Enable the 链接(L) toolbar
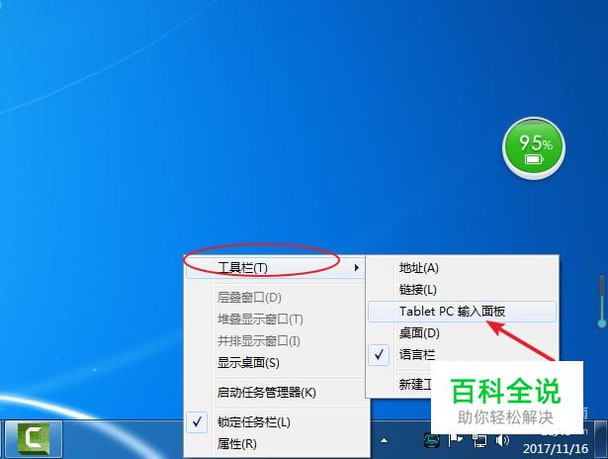This screenshot has width=608, height=459. [x=462, y=290]
